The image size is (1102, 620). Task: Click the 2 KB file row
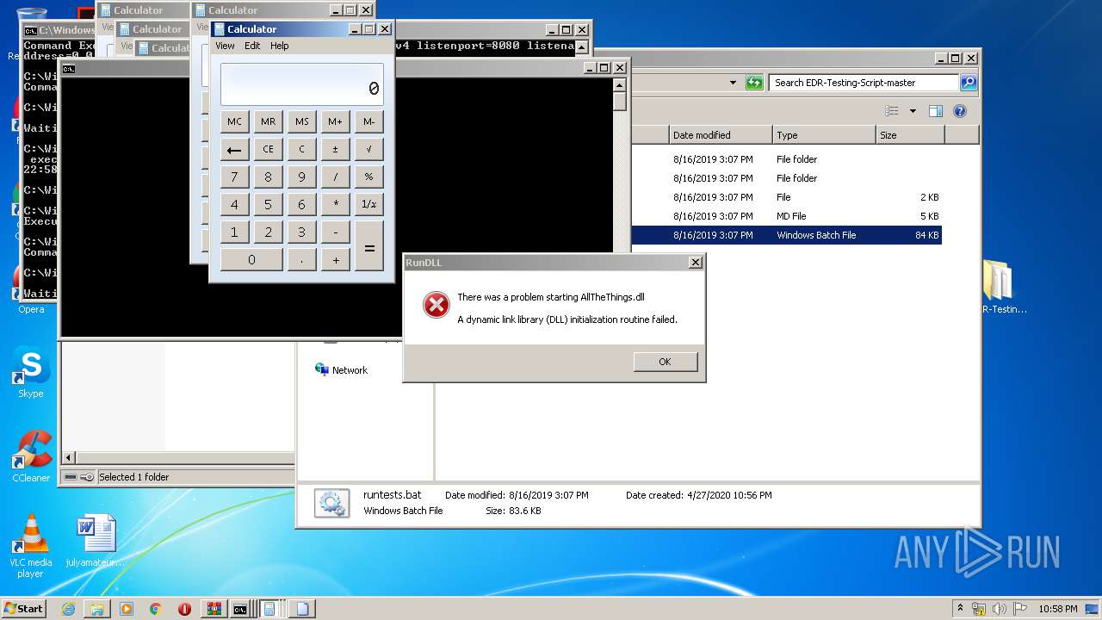pos(787,197)
